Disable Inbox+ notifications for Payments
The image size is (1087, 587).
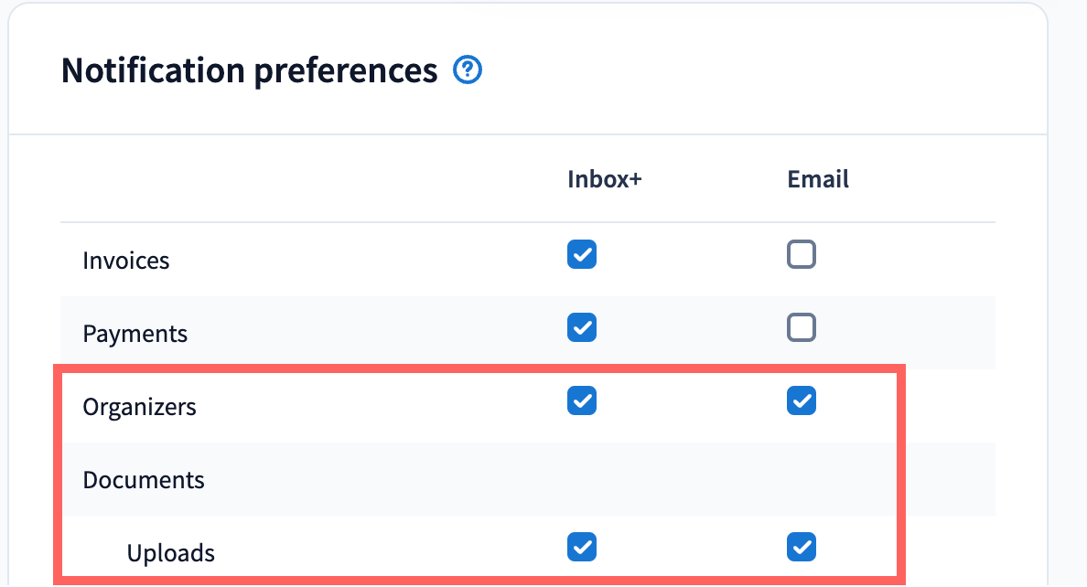582,326
